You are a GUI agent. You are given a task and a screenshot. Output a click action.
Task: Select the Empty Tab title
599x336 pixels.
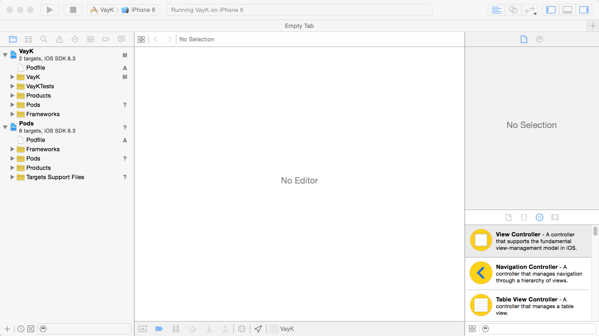(x=299, y=26)
